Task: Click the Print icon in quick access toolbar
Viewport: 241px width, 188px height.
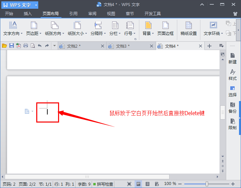Action: pos(26,46)
